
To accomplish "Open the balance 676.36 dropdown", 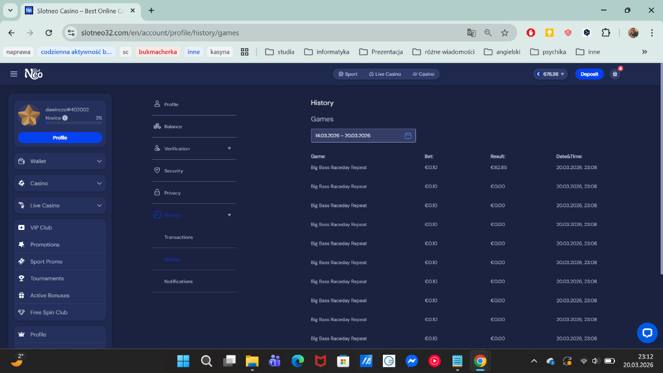I will click(550, 74).
